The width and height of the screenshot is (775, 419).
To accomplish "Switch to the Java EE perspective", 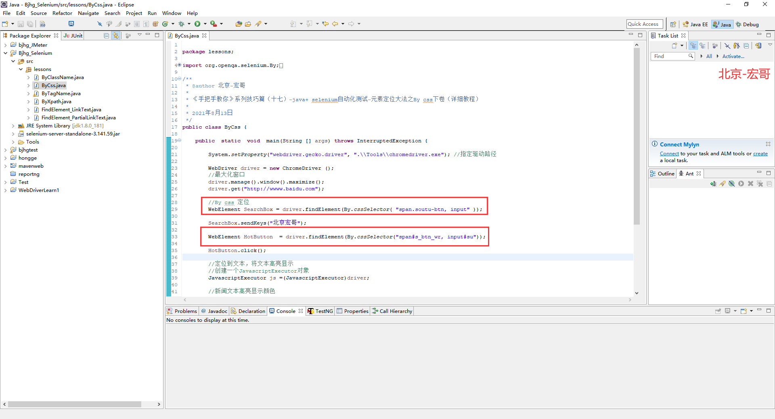I will click(x=695, y=24).
